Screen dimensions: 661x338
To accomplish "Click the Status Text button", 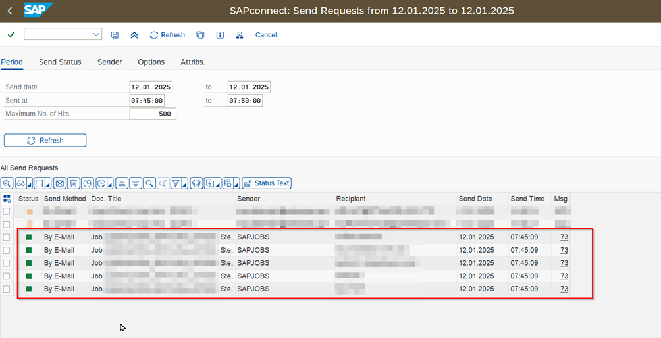I will click(267, 183).
